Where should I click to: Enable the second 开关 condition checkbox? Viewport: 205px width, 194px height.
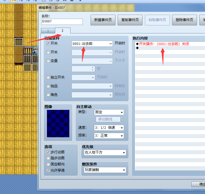[x=48, y=52]
